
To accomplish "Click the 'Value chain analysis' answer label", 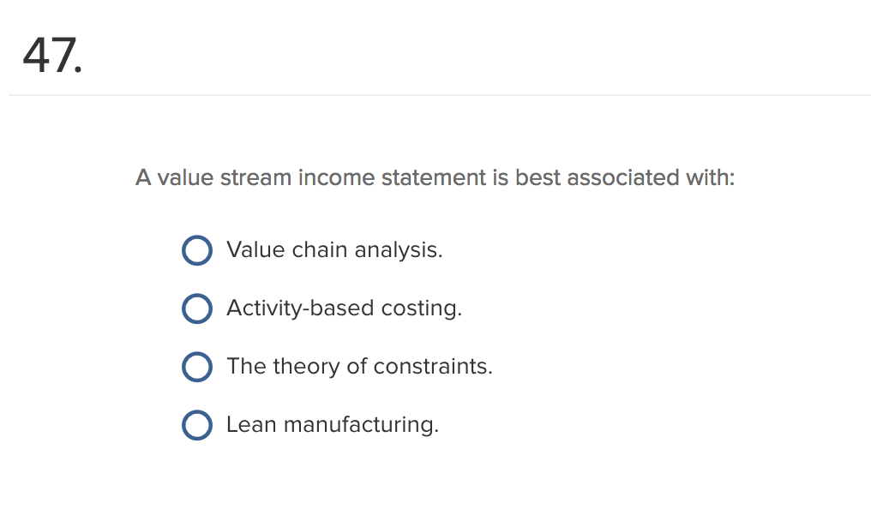I will (334, 250).
